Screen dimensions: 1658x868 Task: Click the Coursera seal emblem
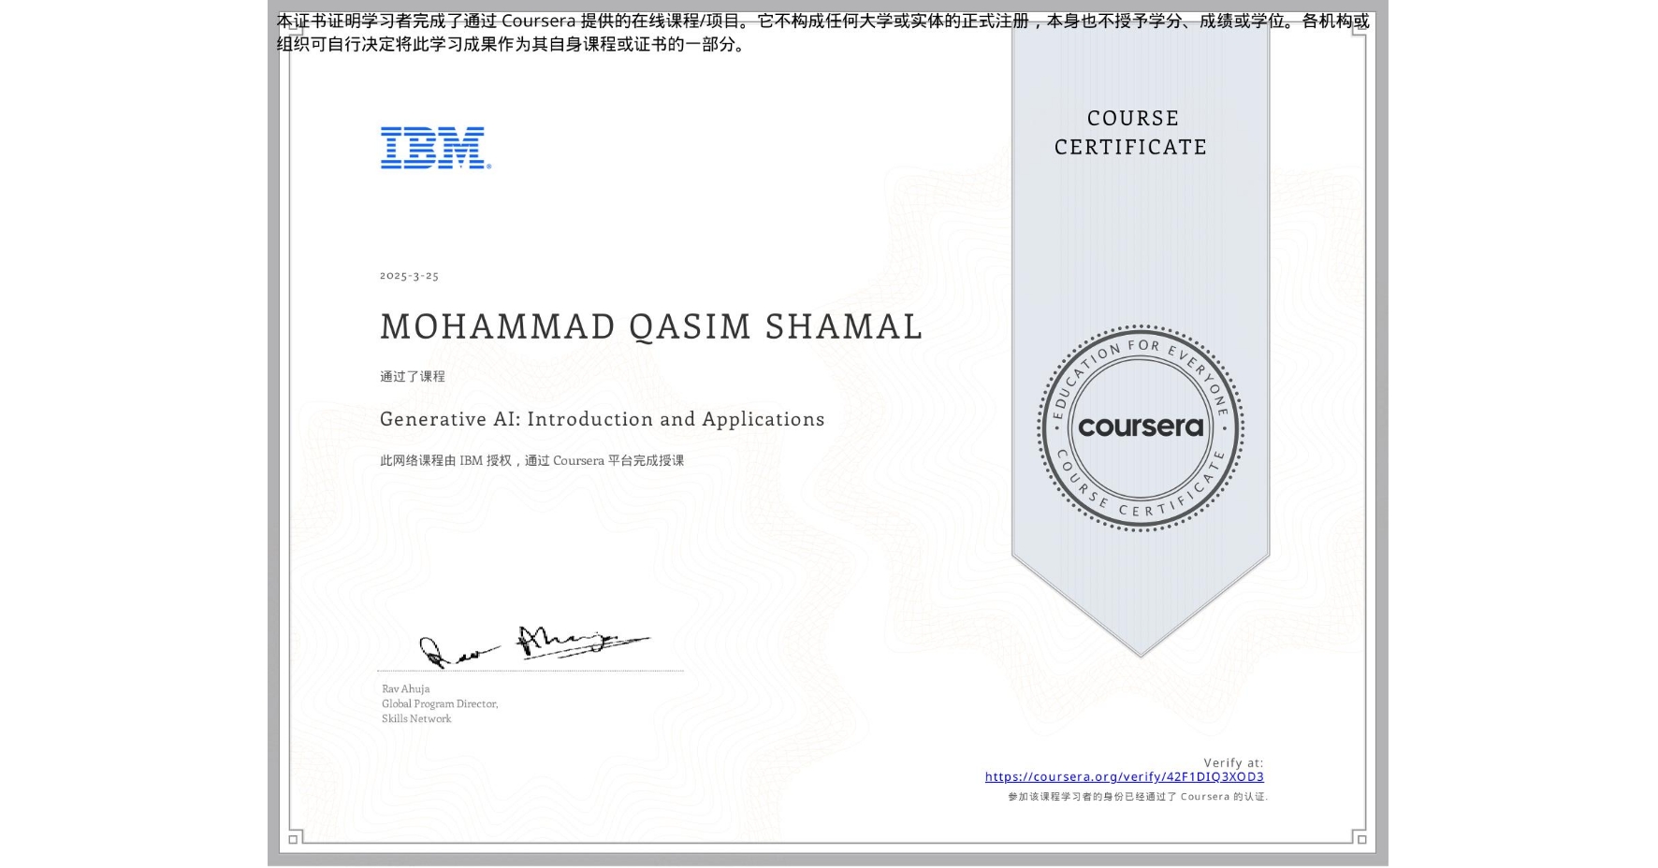(x=1140, y=427)
